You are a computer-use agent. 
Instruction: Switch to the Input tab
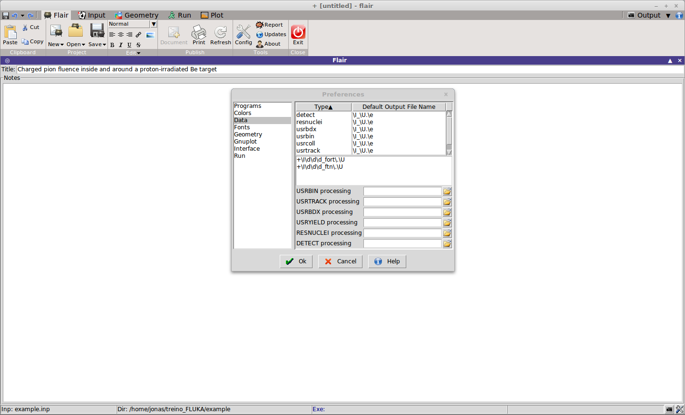click(x=92, y=15)
